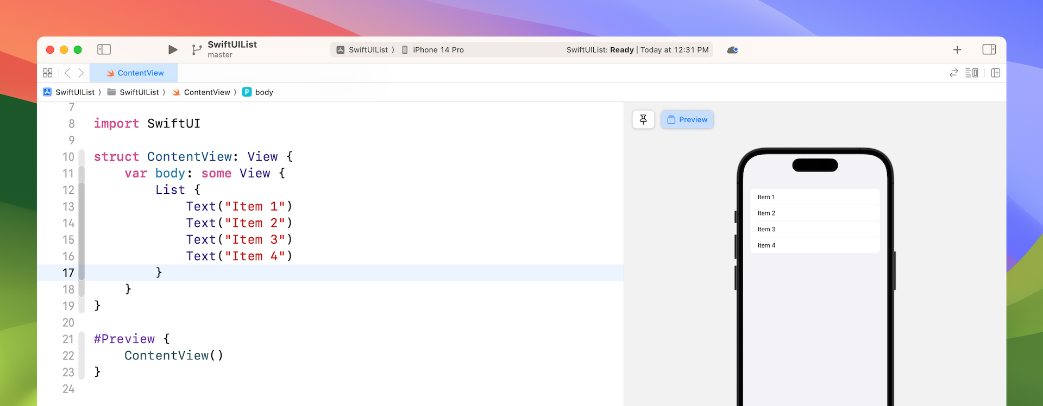The width and height of the screenshot is (1043, 406).
Task: Open the related items grid menu
Action: tap(48, 73)
